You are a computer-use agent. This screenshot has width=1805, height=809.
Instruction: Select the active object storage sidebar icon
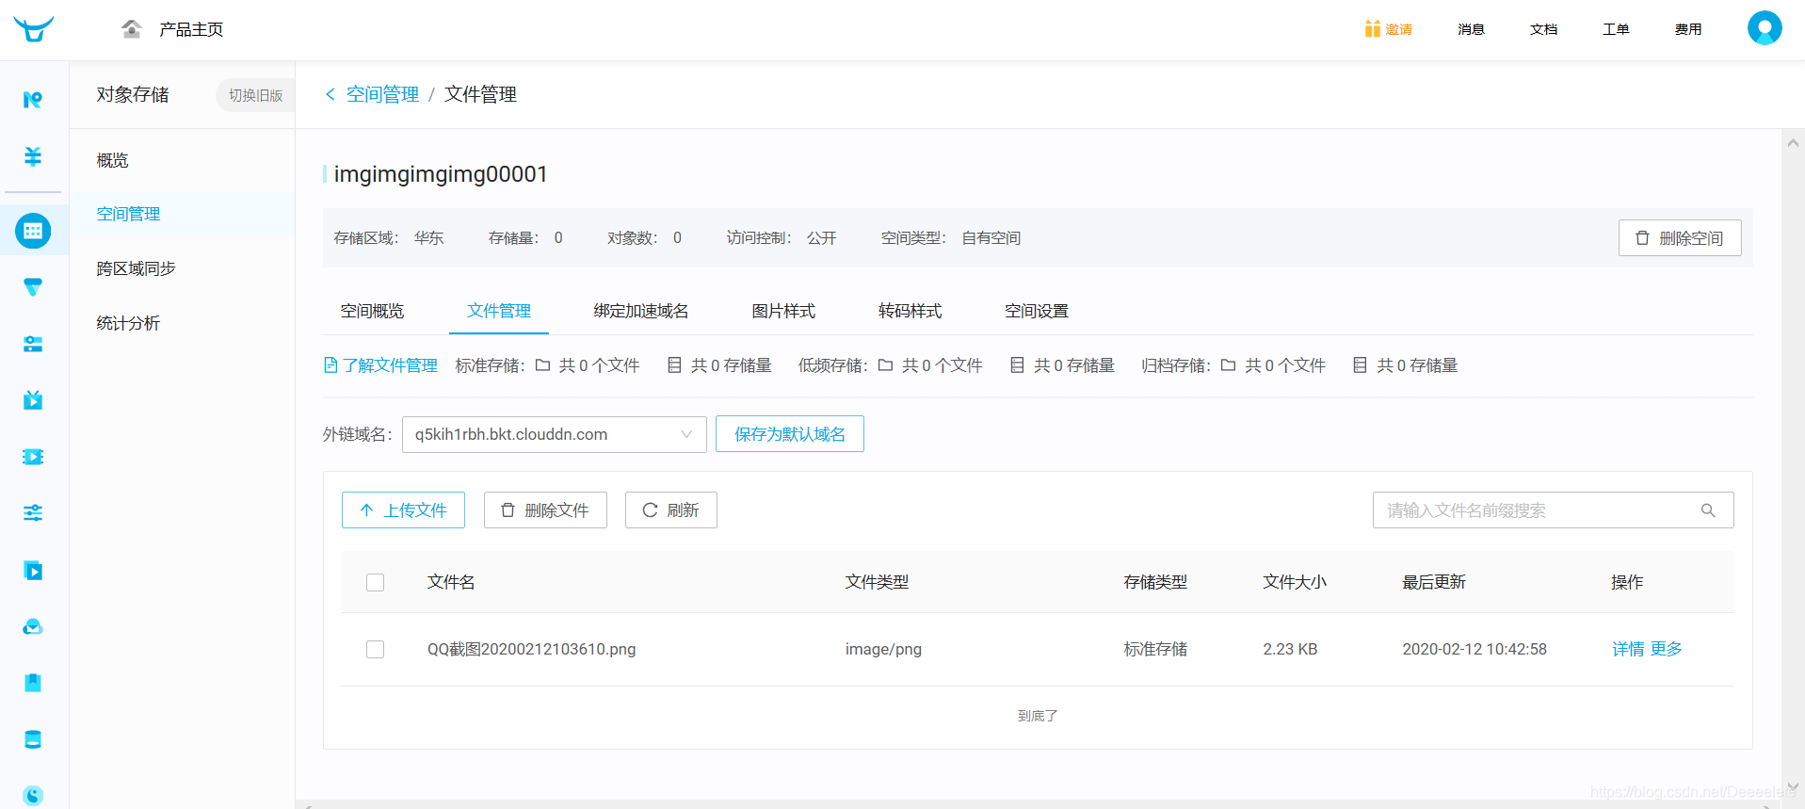coord(33,231)
